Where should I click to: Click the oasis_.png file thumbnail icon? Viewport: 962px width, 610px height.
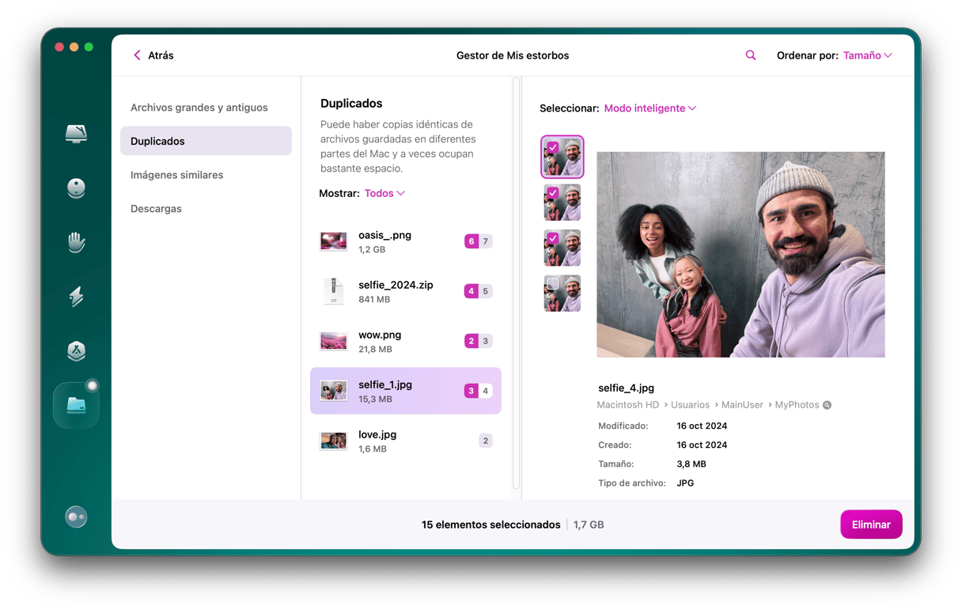pos(333,241)
